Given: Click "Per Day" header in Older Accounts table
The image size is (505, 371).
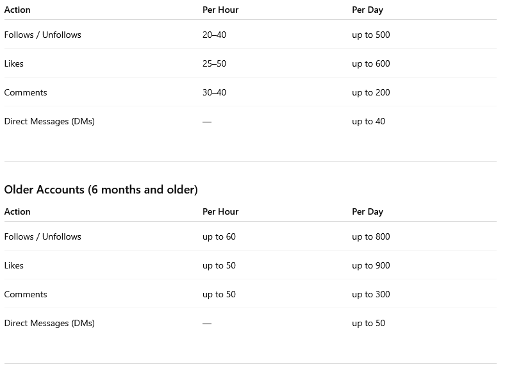Looking at the screenshot, I should click(367, 212).
